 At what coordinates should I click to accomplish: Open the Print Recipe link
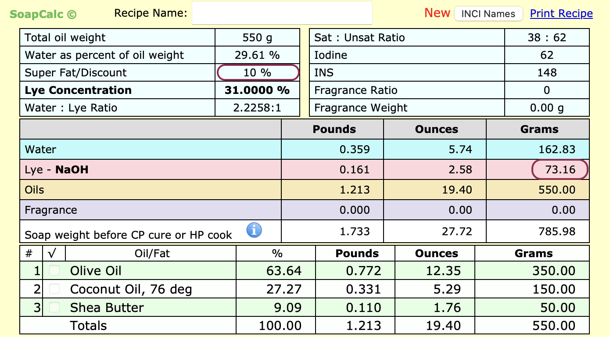pos(561,14)
